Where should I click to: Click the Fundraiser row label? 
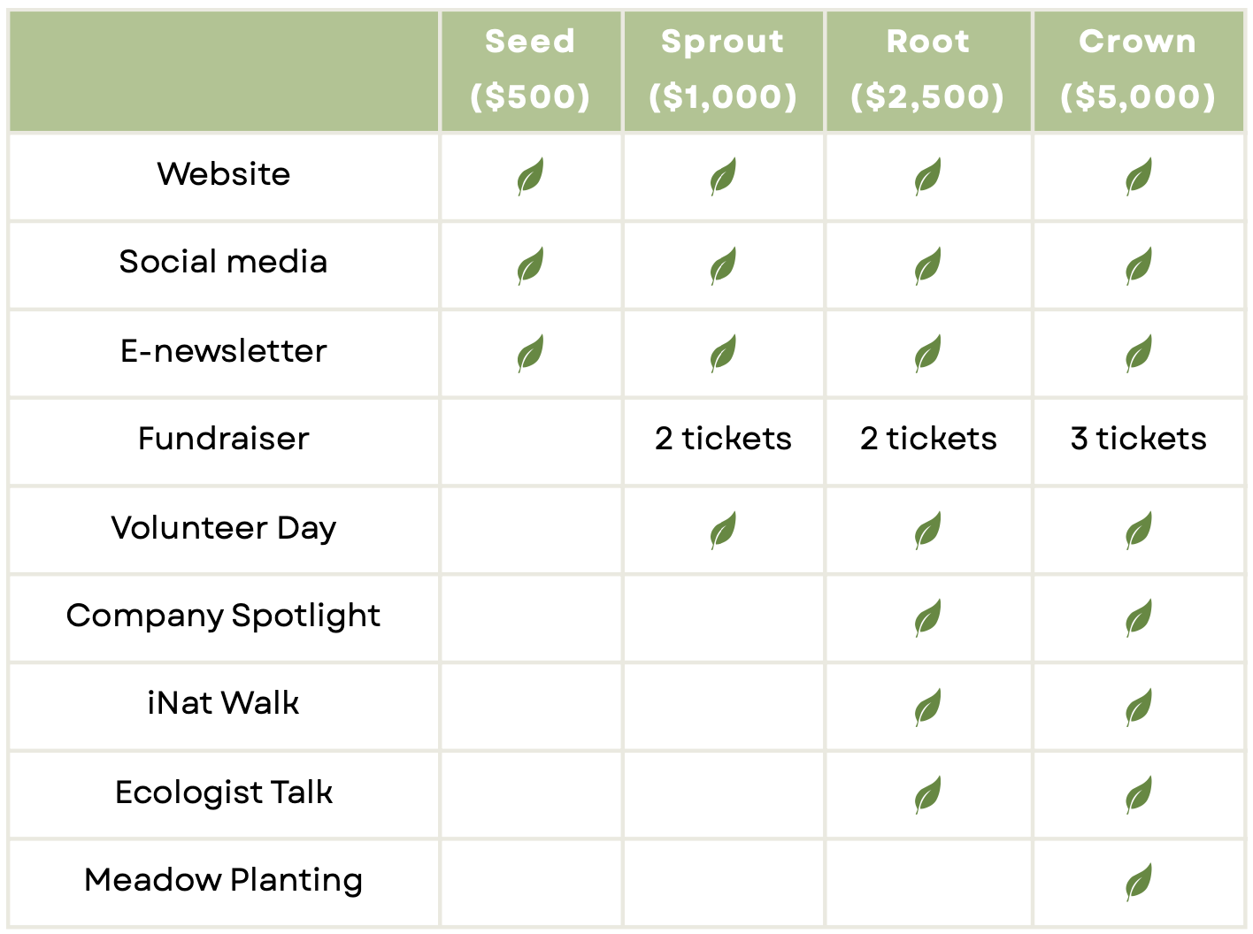click(x=224, y=439)
